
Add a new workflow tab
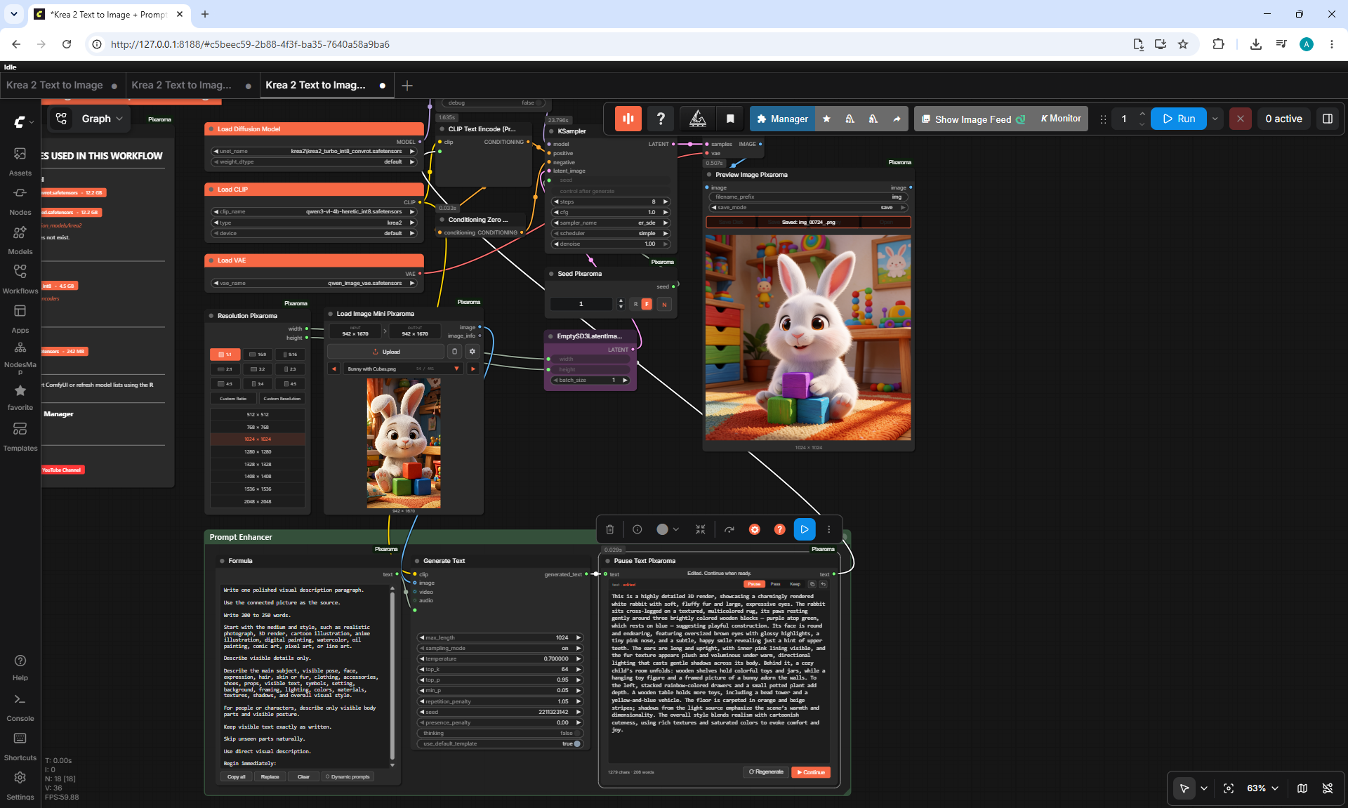(407, 85)
